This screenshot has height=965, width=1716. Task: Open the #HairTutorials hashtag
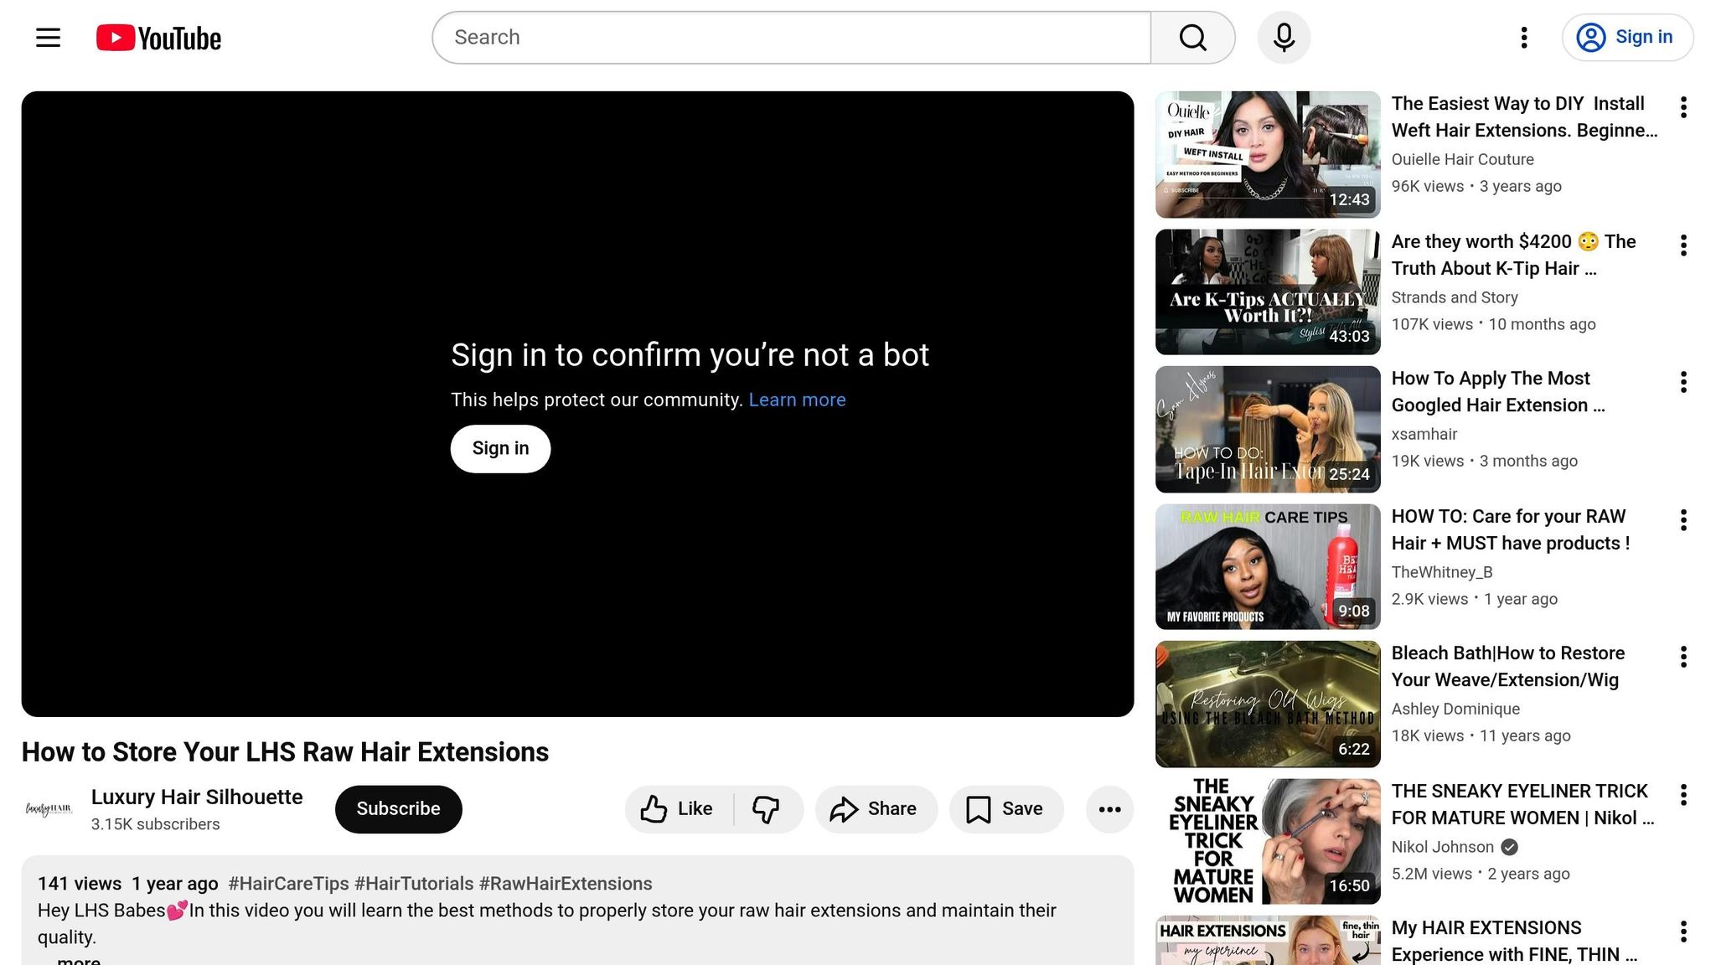click(414, 884)
